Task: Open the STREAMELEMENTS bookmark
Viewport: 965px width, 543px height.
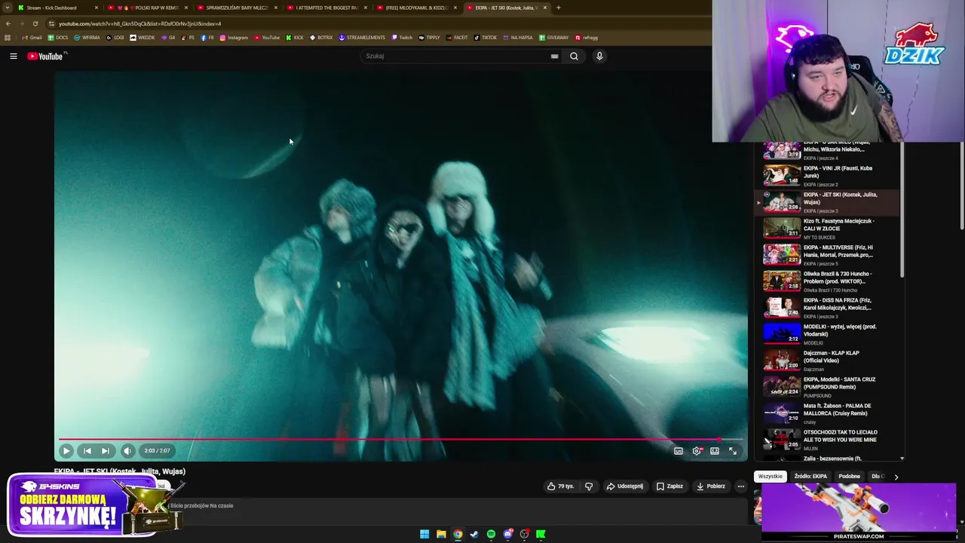Action: (362, 38)
